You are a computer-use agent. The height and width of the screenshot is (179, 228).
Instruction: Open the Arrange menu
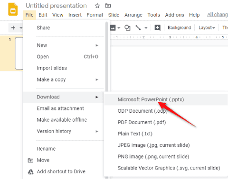[133, 15]
